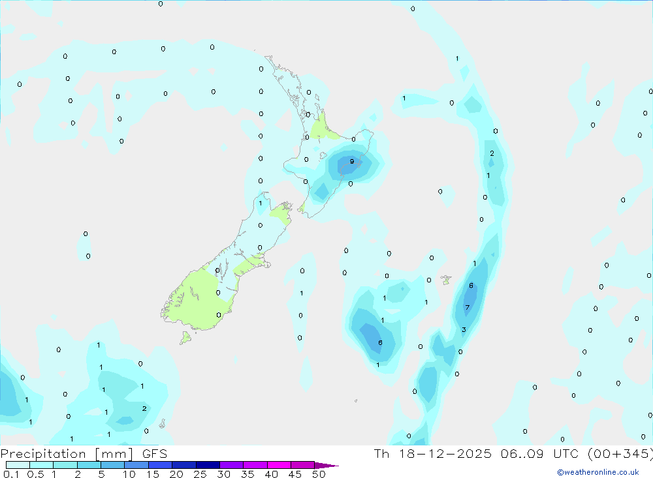The width and height of the screenshot is (653, 478).
Task: Select the 20–25 mm dark-blue legend segment
Action: pos(183,465)
